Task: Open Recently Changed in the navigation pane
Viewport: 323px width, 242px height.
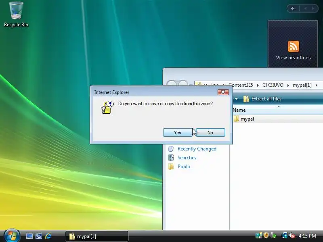Action: [x=197, y=149]
